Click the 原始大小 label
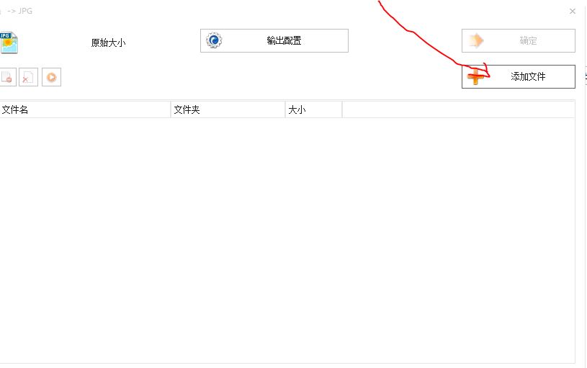The image size is (587, 368). pos(108,42)
